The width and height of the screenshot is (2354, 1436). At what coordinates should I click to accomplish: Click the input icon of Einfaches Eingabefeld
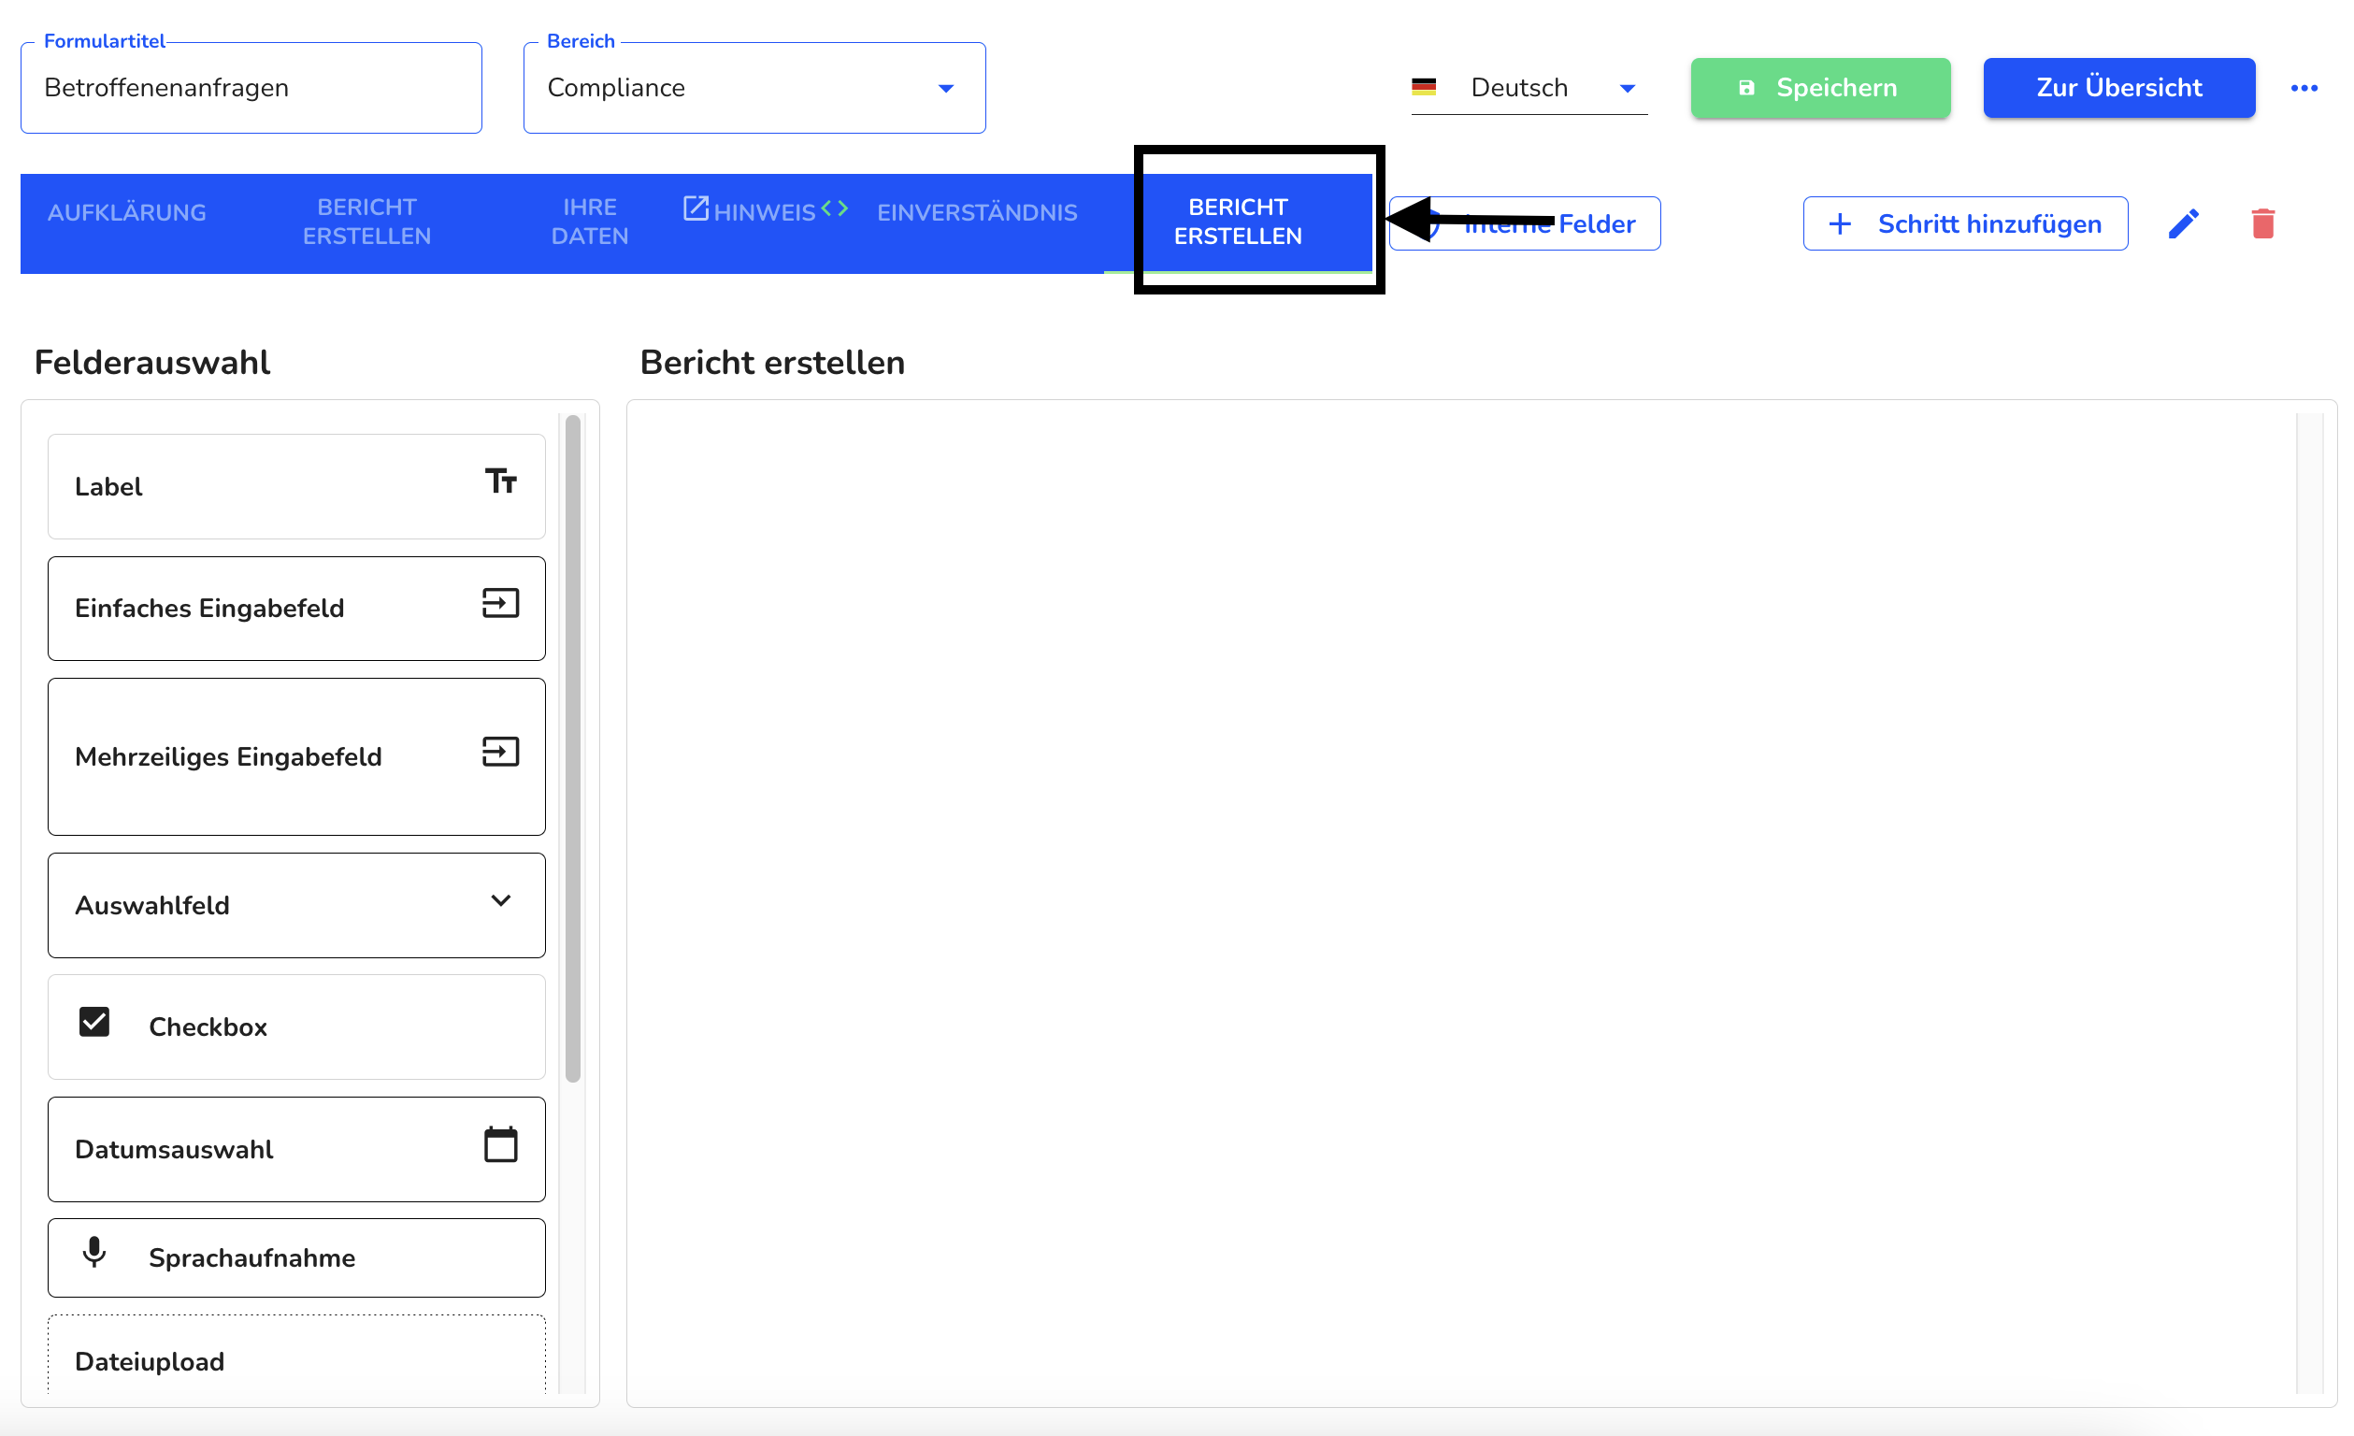500,603
